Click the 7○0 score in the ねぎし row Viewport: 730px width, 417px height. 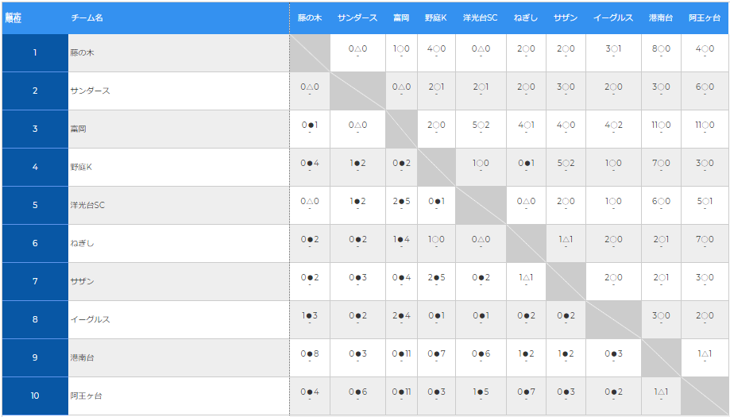(x=705, y=239)
